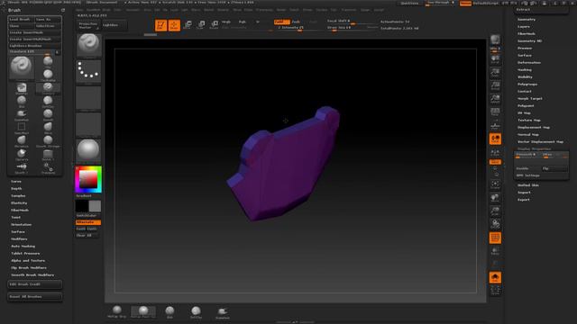Click the right-shelf Rotate view icon
Viewport: 577px width, 324px height.
click(495, 224)
